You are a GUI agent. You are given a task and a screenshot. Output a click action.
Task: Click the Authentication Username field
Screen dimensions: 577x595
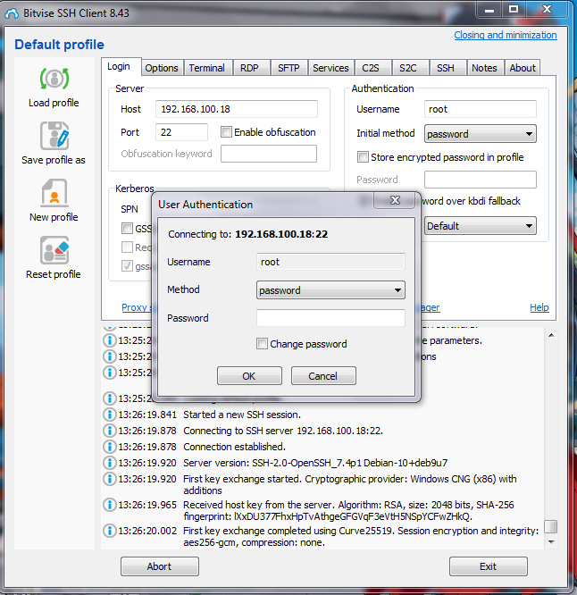tap(480, 109)
